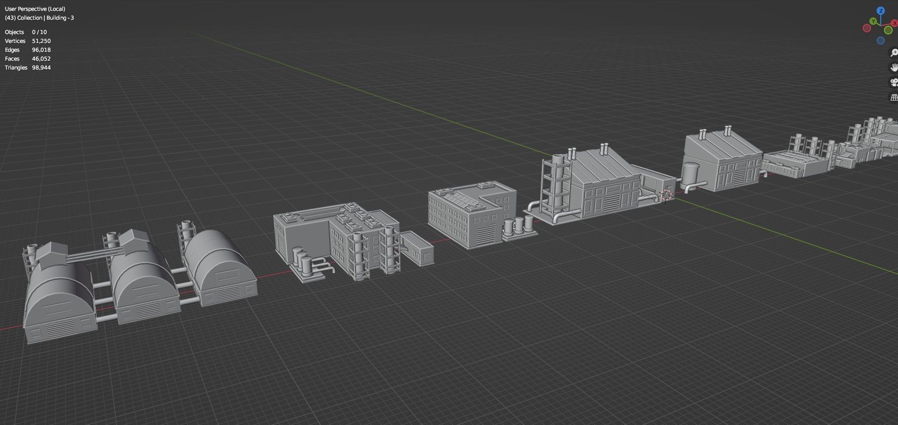Click the 'User Perspective (Local)' label
Screen dimensions: 898x425
coord(35,9)
